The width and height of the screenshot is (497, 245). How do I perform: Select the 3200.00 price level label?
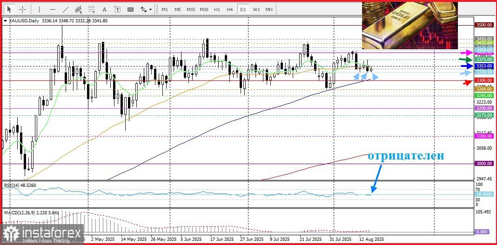pos(484,108)
